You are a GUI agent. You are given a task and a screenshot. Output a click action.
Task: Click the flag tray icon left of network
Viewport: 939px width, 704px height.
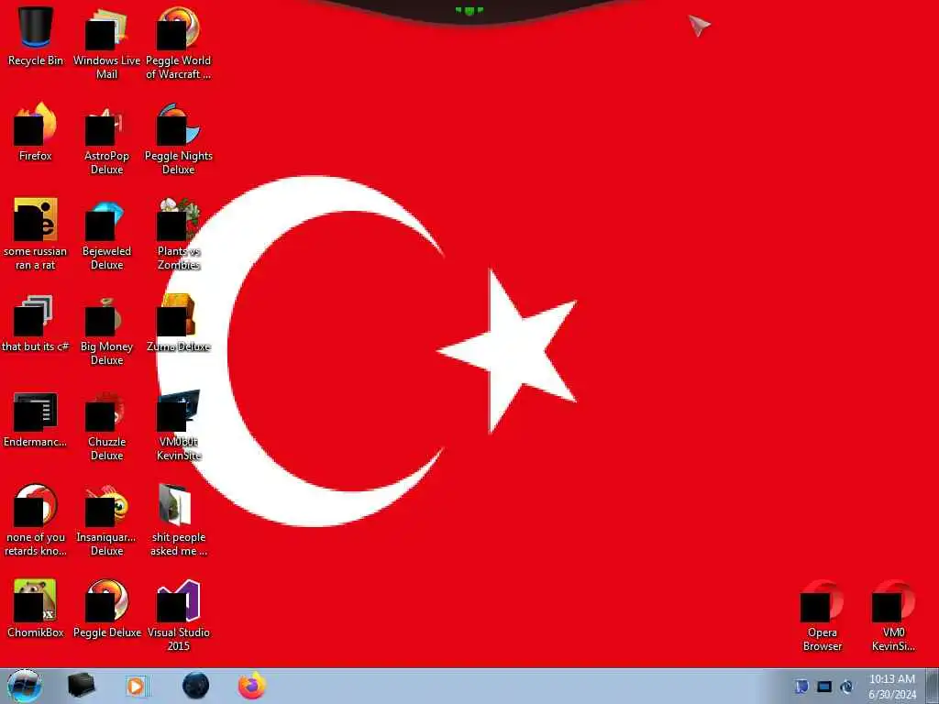click(x=801, y=687)
